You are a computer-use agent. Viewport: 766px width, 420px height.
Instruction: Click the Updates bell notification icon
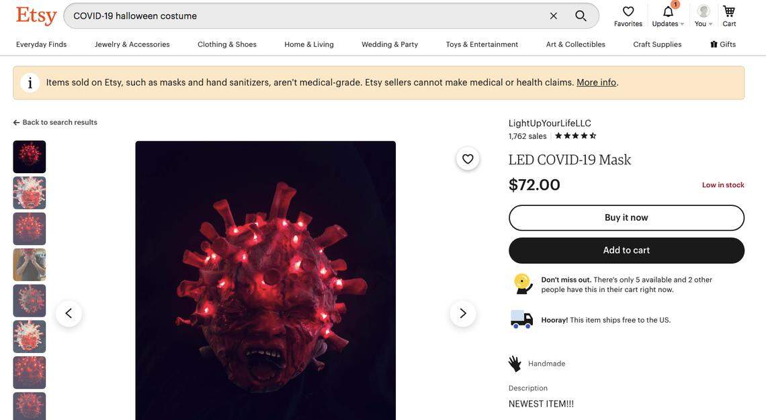tap(669, 11)
